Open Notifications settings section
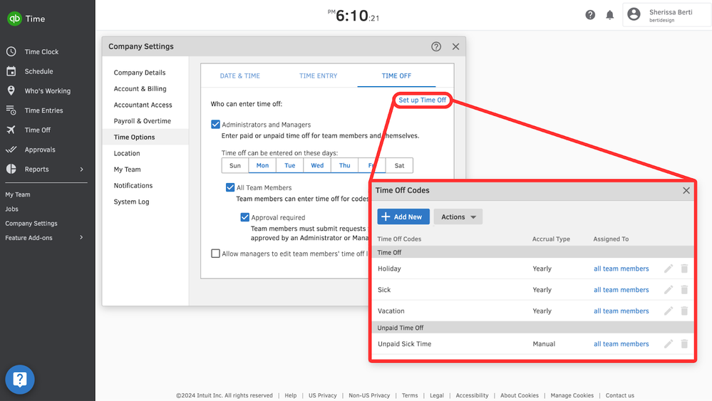The image size is (712, 401). point(133,185)
